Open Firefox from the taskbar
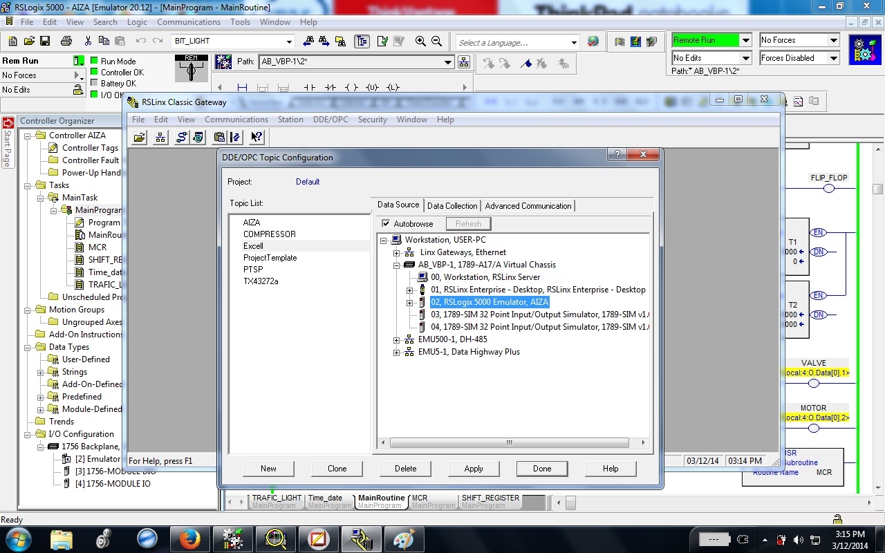 (189, 538)
